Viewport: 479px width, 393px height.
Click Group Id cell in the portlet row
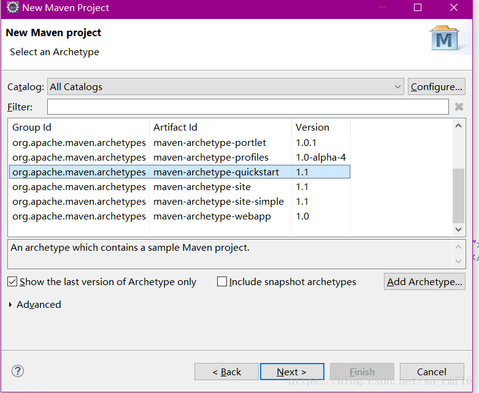(79, 143)
